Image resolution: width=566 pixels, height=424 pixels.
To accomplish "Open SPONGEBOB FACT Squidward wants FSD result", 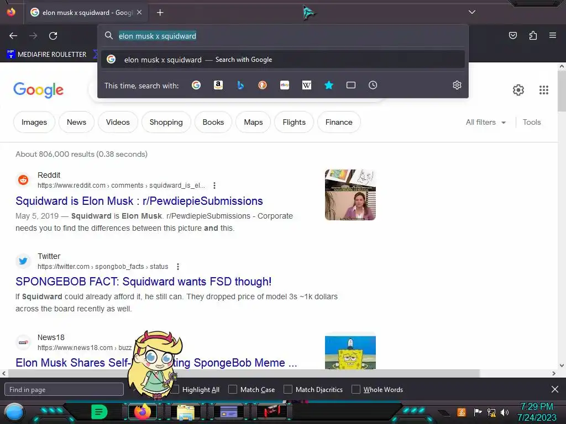I will 143,282.
